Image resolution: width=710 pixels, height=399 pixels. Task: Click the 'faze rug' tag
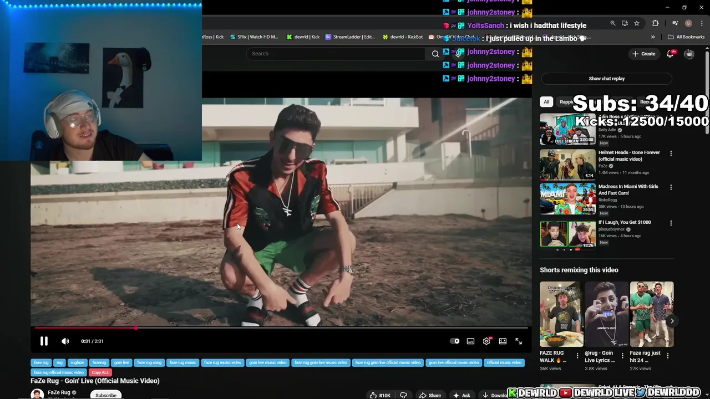tap(41, 362)
